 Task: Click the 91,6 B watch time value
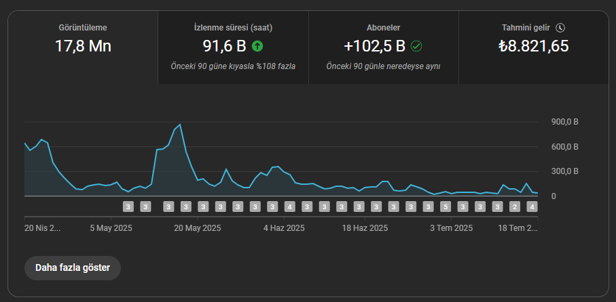tap(224, 46)
